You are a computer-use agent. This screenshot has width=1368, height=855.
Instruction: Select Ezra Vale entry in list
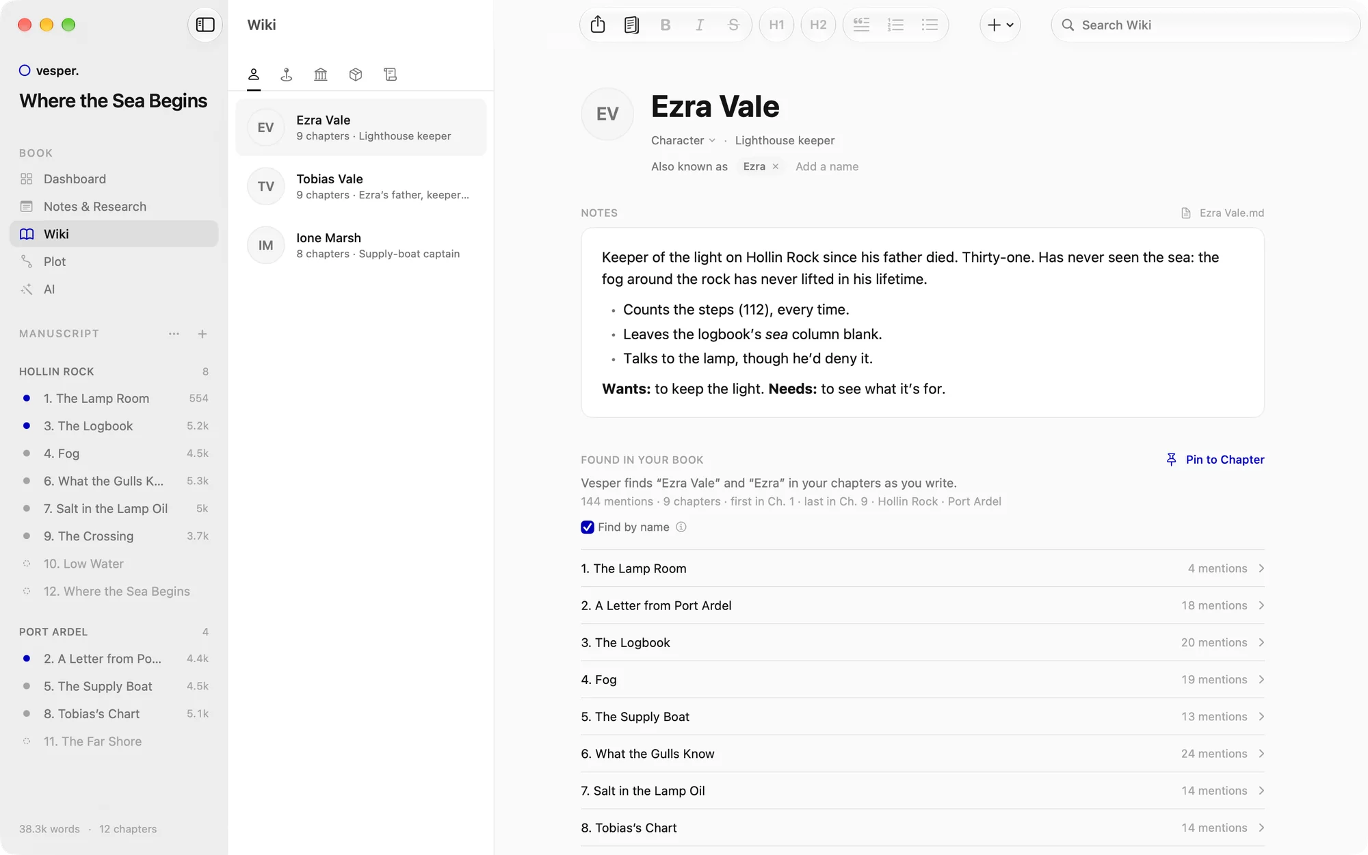(361, 127)
